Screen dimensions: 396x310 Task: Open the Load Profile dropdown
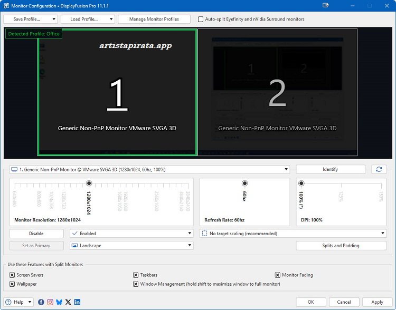88,19
